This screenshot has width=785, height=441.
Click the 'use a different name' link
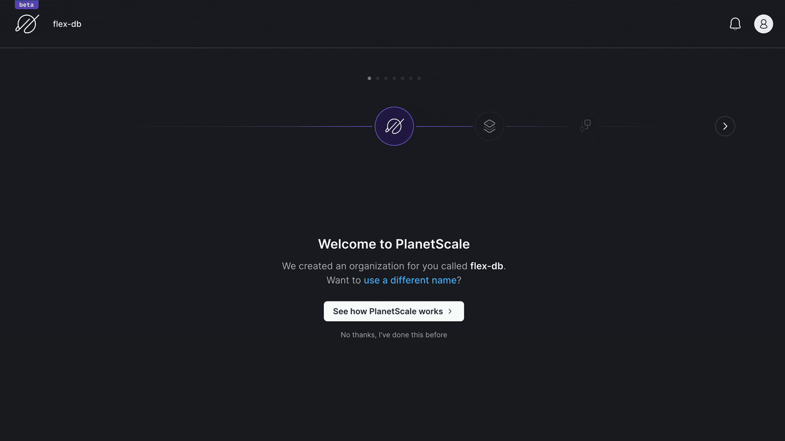tap(410, 280)
